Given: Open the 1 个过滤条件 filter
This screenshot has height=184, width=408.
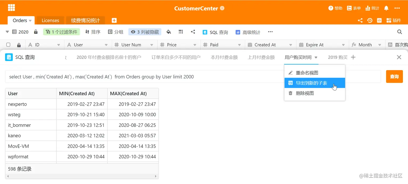Looking at the screenshot, I should click(x=61, y=32).
